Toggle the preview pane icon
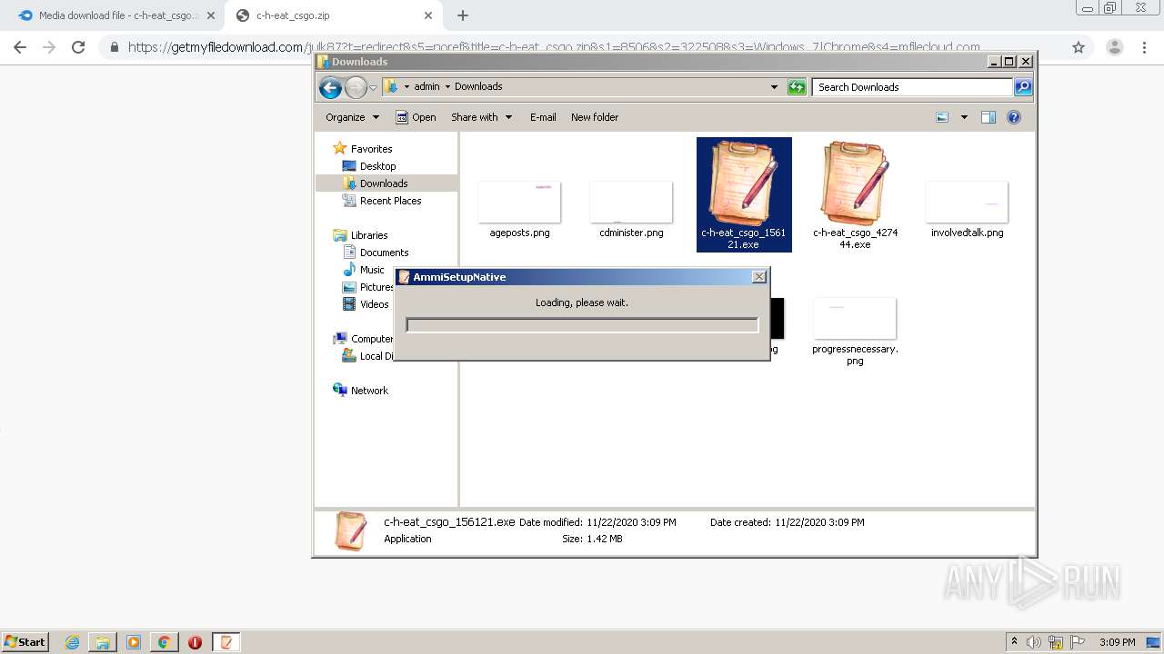The width and height of the screenshot is (1164, 654). (988, 117)
